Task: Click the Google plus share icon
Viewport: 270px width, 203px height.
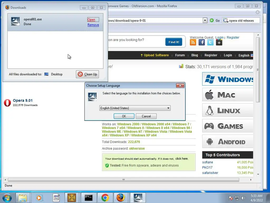Action: (219, 42)
